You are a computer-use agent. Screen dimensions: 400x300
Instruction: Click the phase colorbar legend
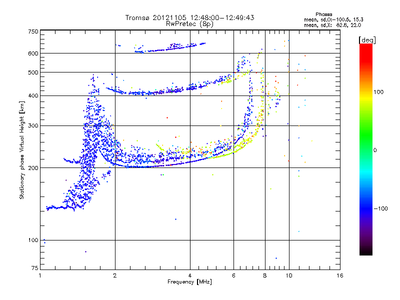tap(366, 149)
